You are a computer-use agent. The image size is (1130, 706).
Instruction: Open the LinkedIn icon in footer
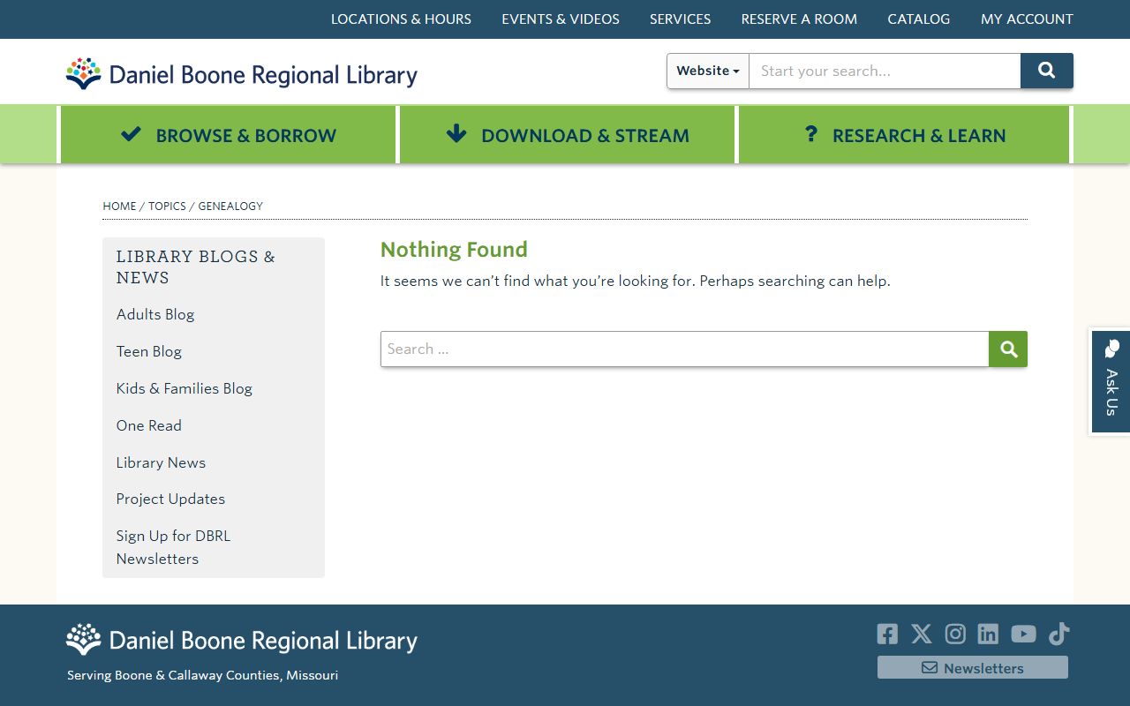click(x=988, y=634)
